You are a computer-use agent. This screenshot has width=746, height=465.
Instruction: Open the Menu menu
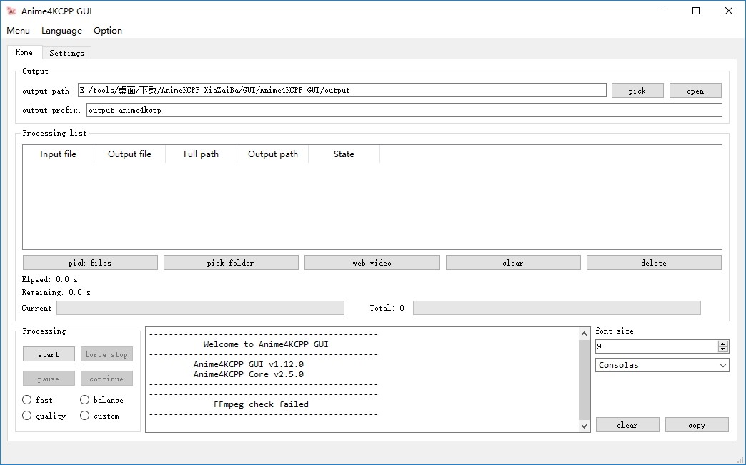click(x=18, y=31)
